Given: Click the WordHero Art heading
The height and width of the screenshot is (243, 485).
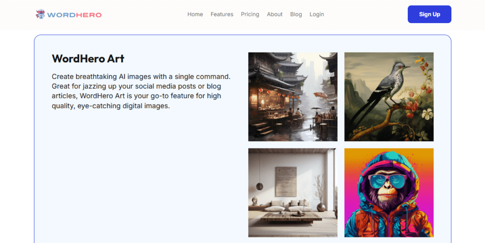Looking at the screenshot, I should 88,59.
